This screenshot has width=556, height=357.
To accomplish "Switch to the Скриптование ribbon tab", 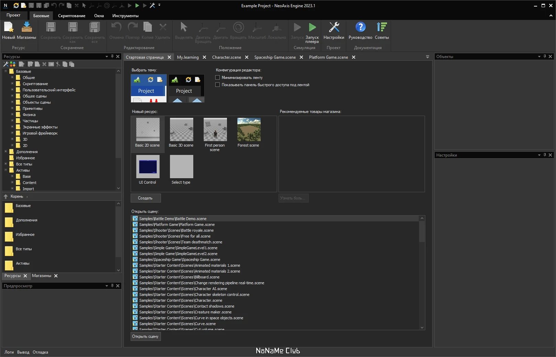I will pyautogui.click(x=72, y=16).
